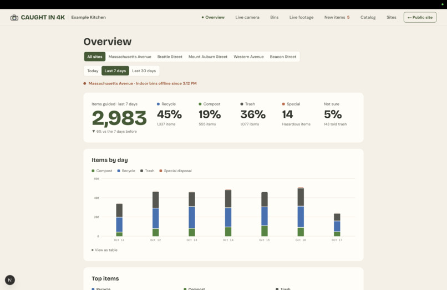Open the Bins page

click(274, 17)
